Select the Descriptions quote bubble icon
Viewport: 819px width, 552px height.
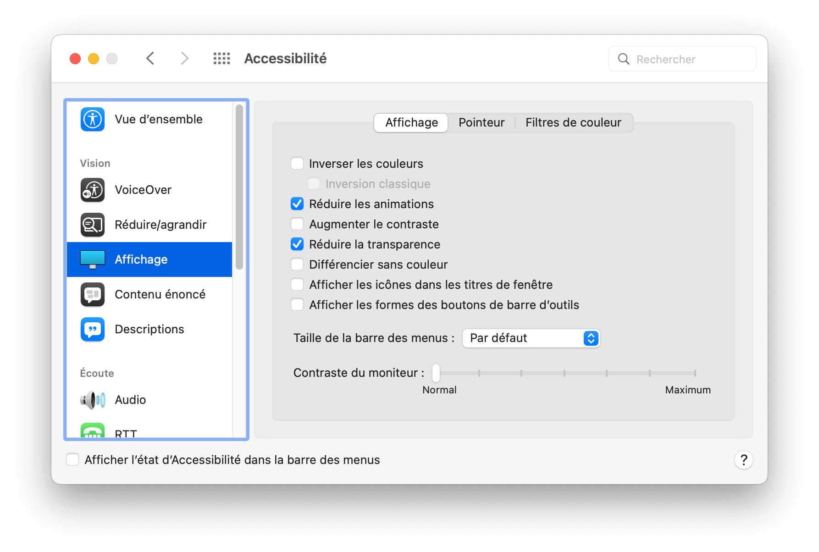coord(93,329)
